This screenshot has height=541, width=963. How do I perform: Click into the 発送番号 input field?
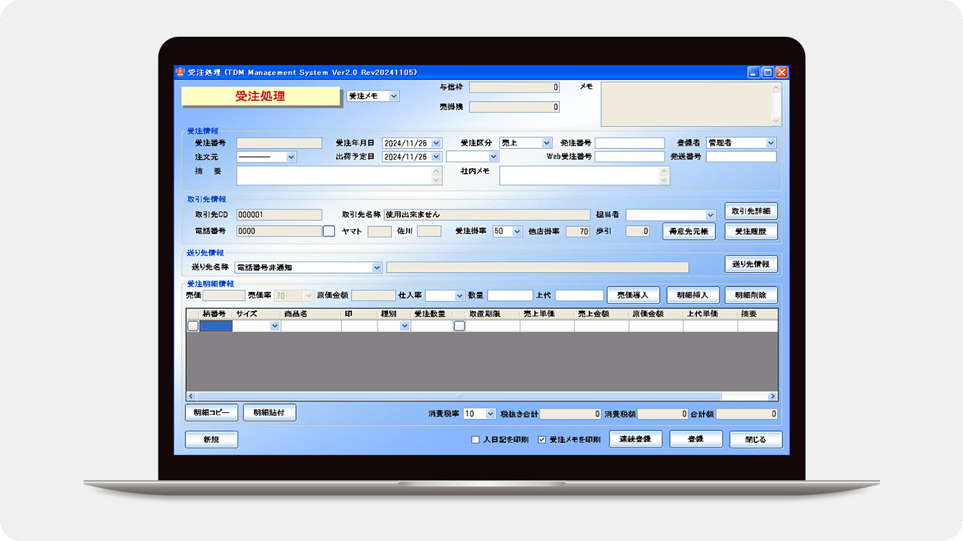click(741, 157)
